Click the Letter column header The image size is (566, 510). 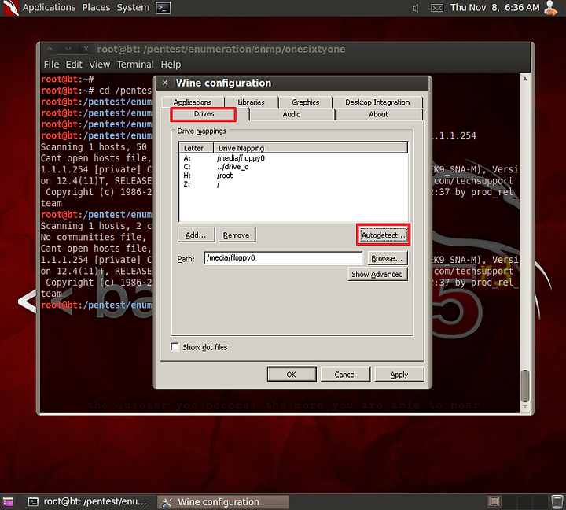[197, 148]
